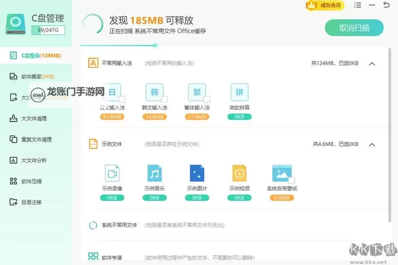The width and height of the screenshot is (398, 265).
Task: Click the C盘瘦身 disk search icon
Action: point(13,56)
